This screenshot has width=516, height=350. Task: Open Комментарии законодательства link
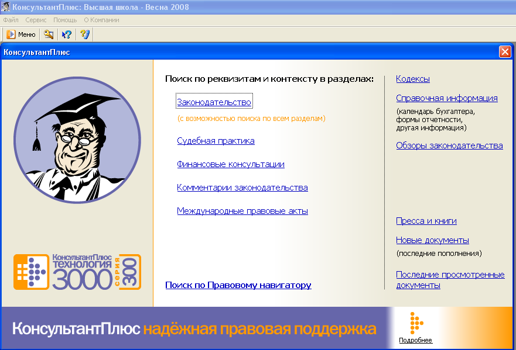coord(242,188)
